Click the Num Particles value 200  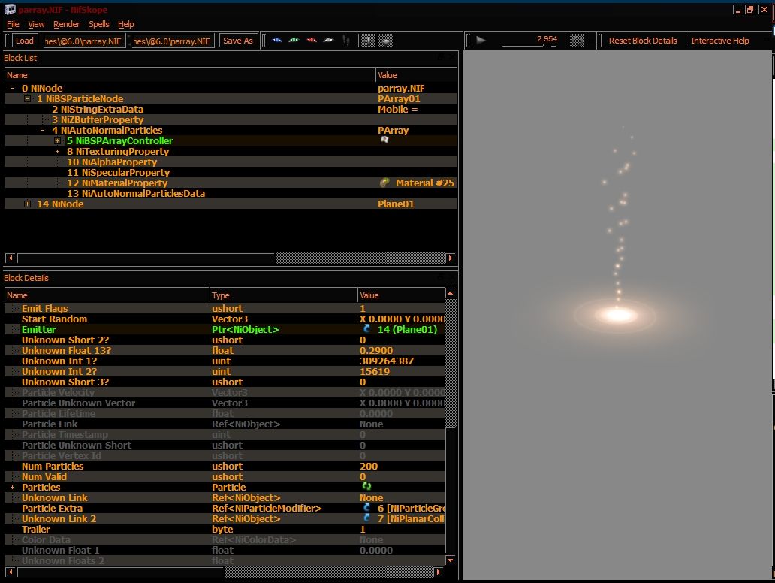pyautogui.click(x=369, y=466)
